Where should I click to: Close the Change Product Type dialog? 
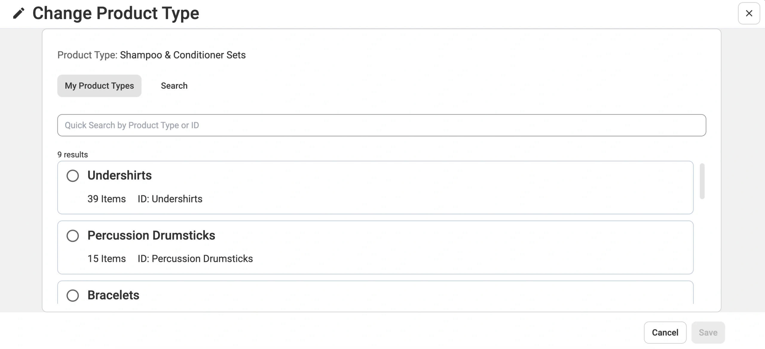pos(749,13)
